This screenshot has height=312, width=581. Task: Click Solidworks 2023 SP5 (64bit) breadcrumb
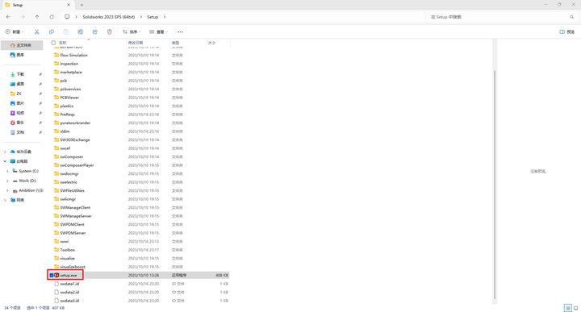click(109, 17)
